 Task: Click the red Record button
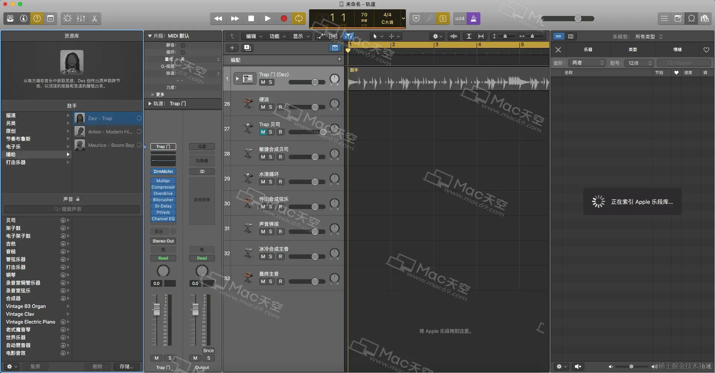(x=284, y=19)
